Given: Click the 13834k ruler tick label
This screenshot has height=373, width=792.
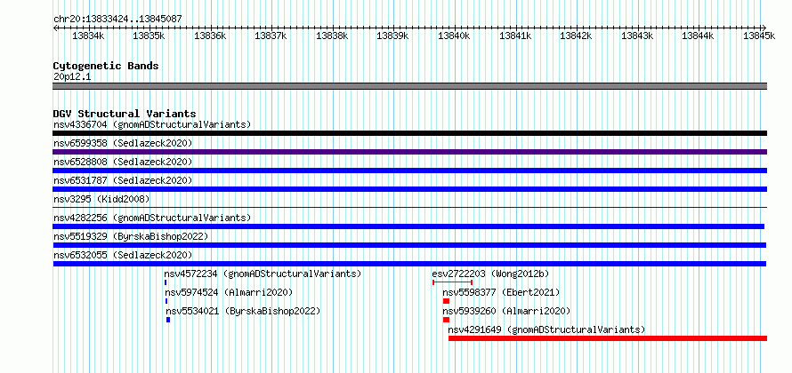Looking at the screenshot, I should [x=88, y=36].
